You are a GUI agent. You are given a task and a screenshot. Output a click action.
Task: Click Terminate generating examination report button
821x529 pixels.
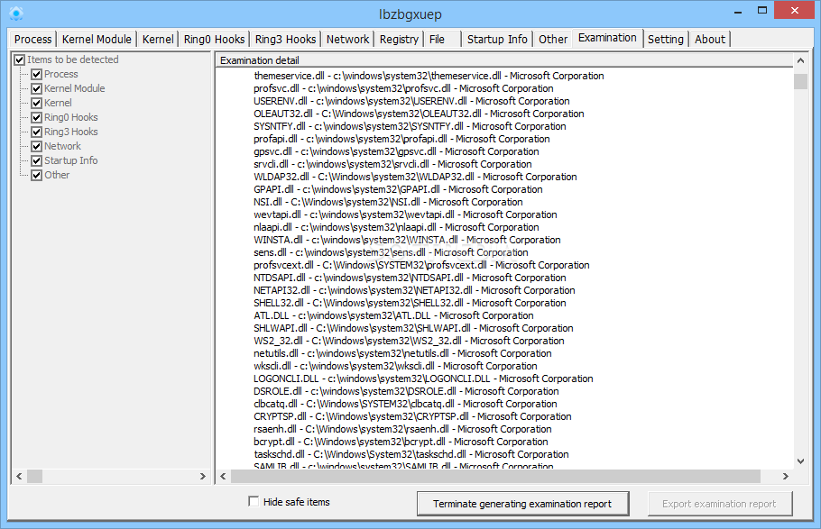[522, 504]
